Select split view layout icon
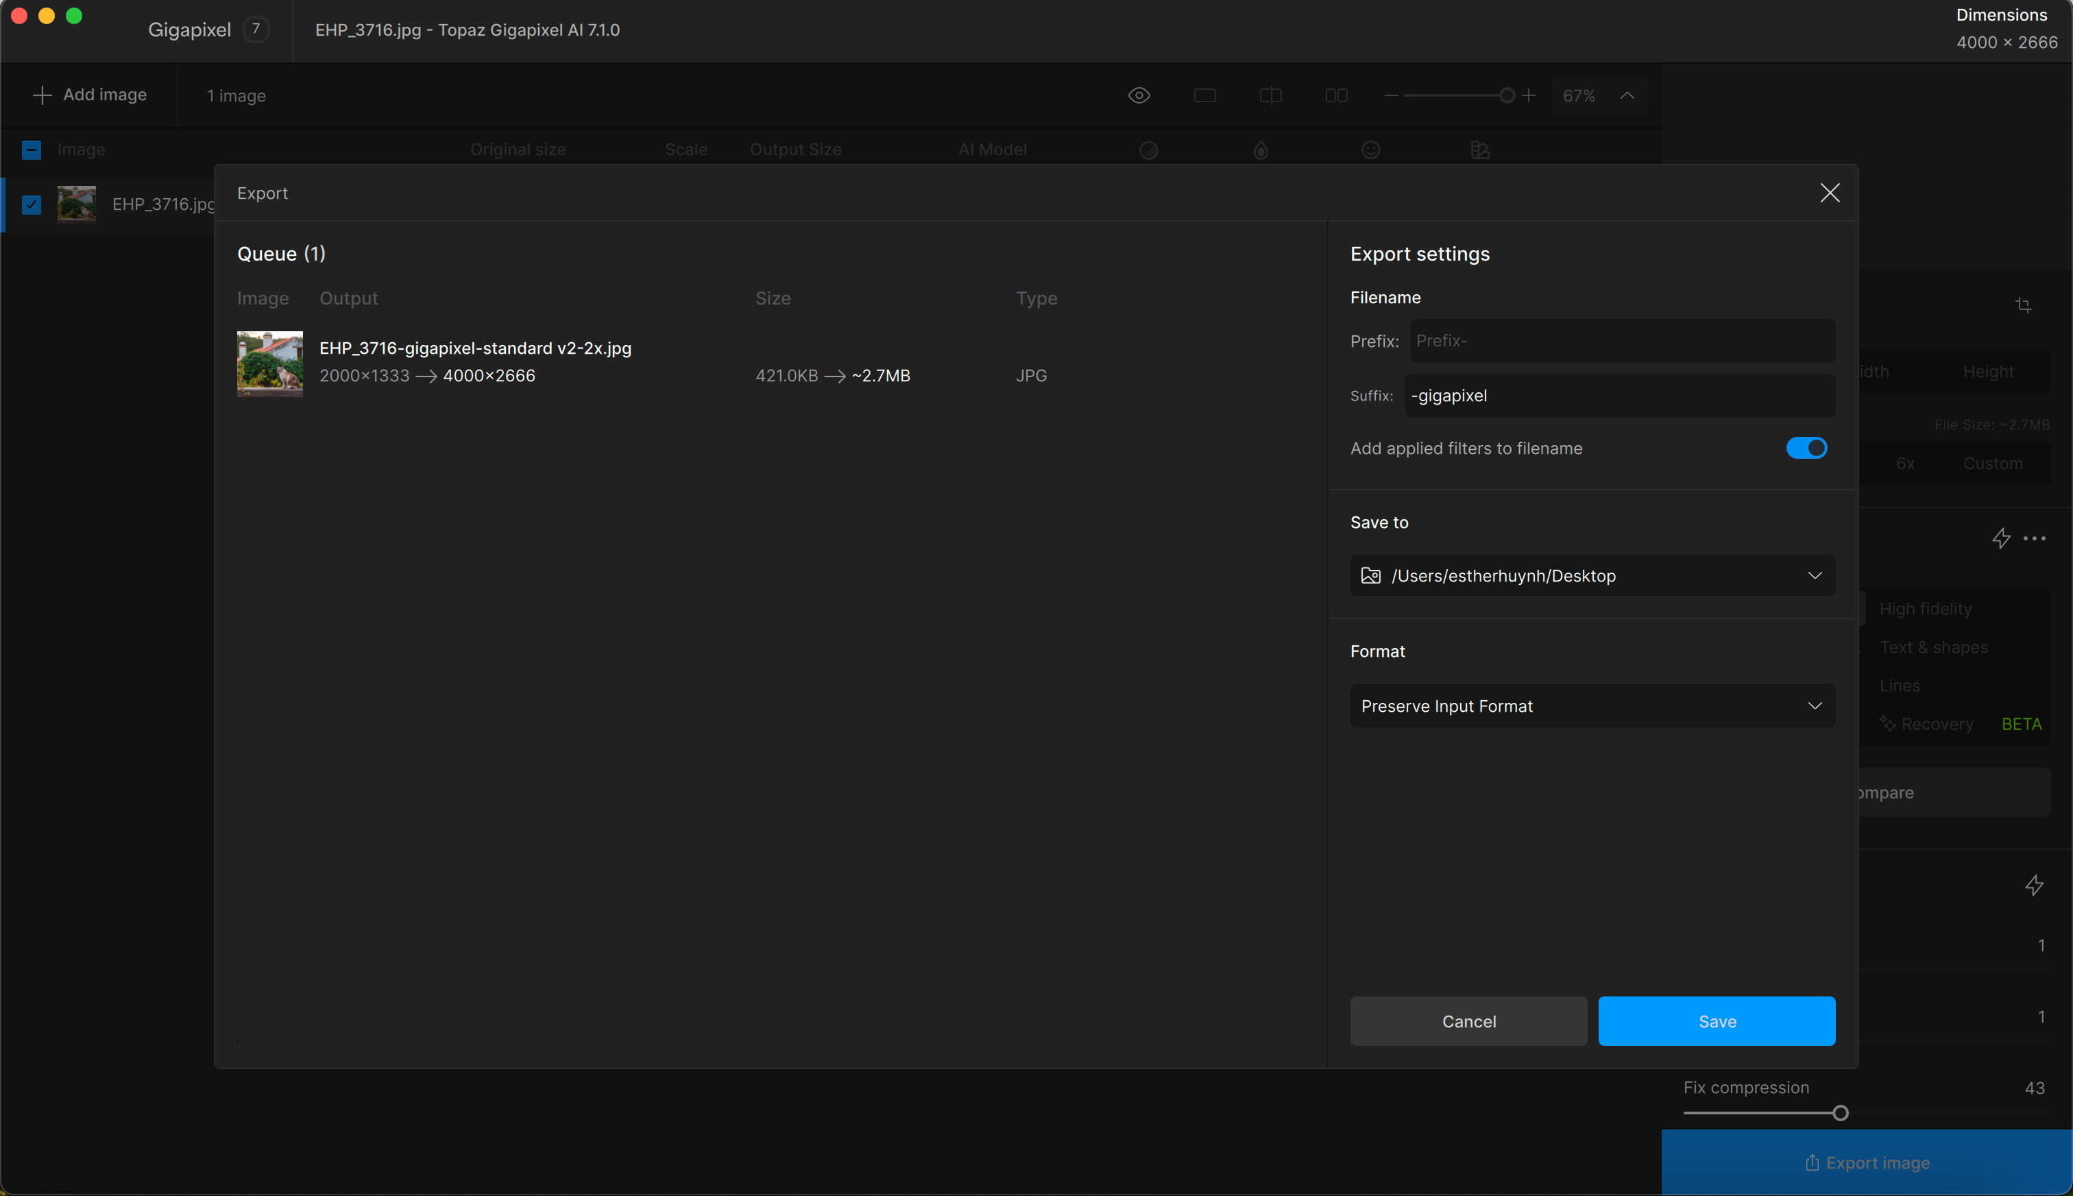 1270,95
